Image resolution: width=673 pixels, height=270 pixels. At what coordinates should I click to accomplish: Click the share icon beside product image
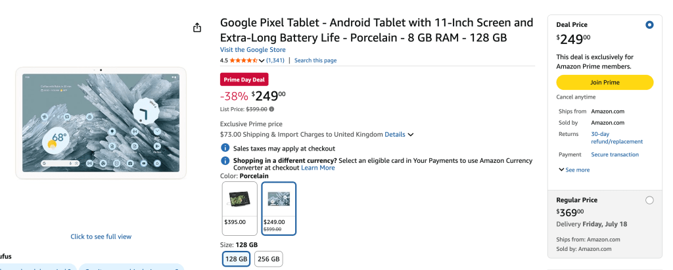[197, 28]
